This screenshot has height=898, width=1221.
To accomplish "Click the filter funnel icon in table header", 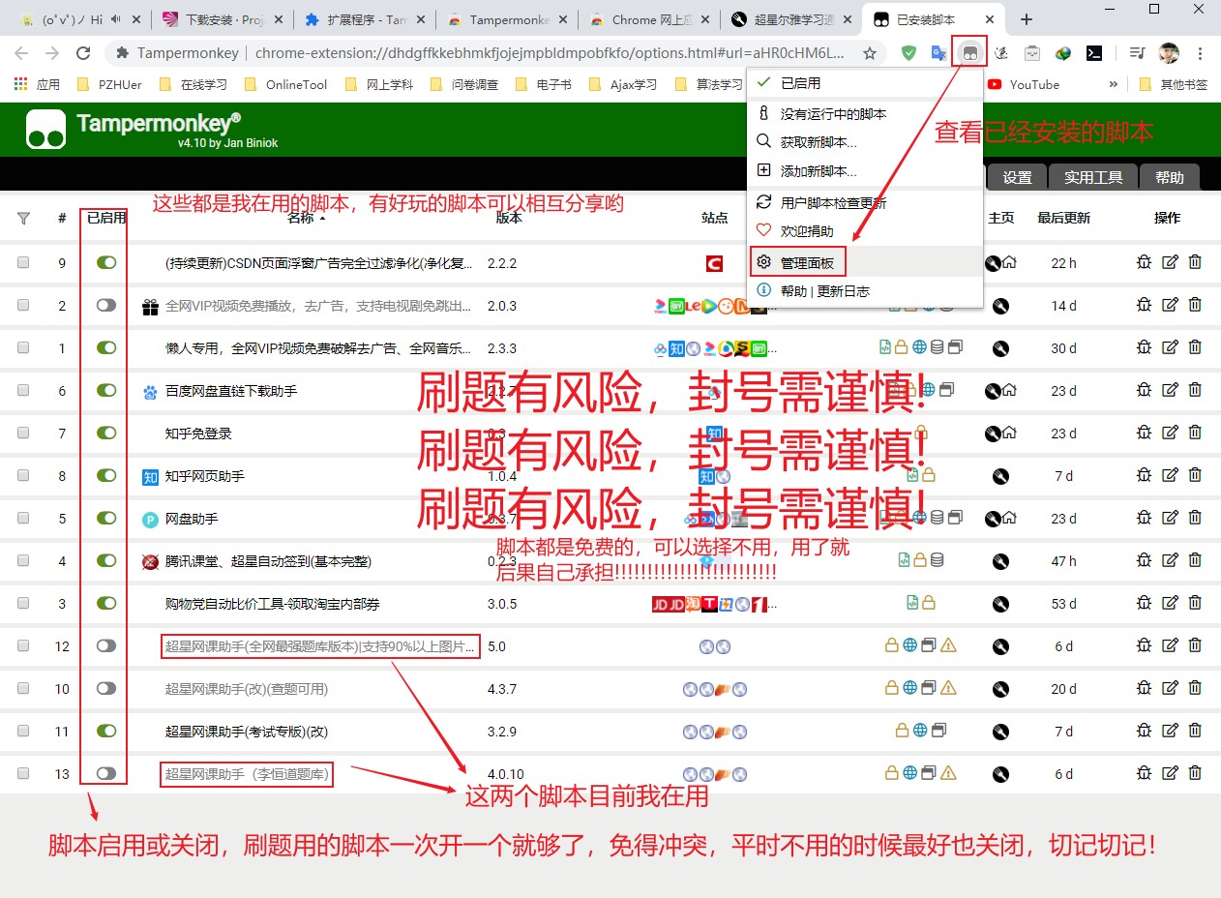I will [x=23, y=219].
